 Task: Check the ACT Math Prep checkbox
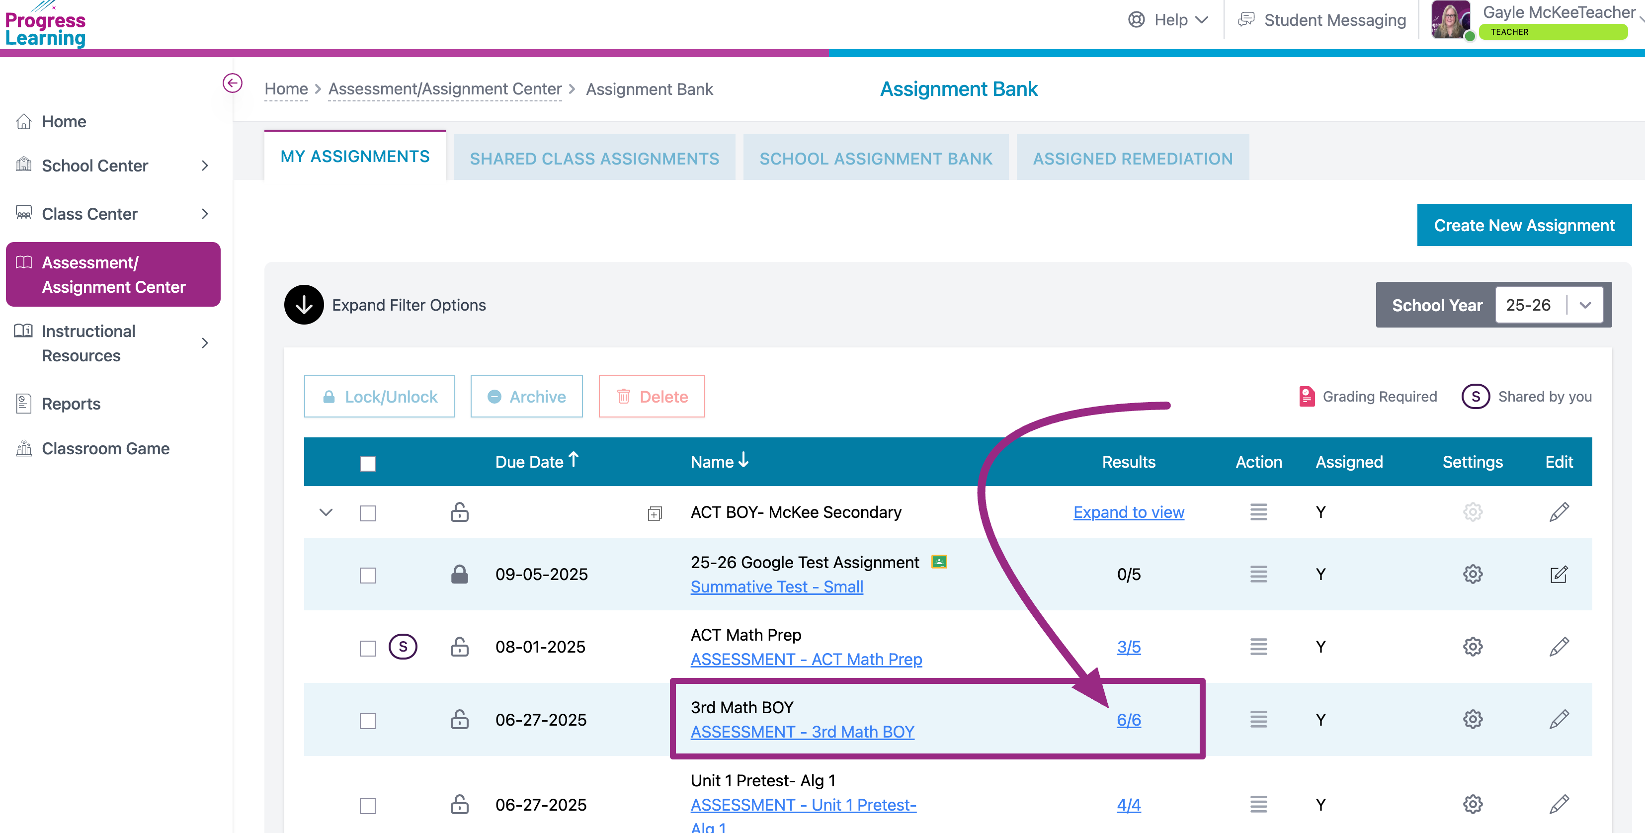click(368, 649)
